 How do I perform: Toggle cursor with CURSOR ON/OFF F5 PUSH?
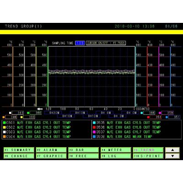point(106,43)
